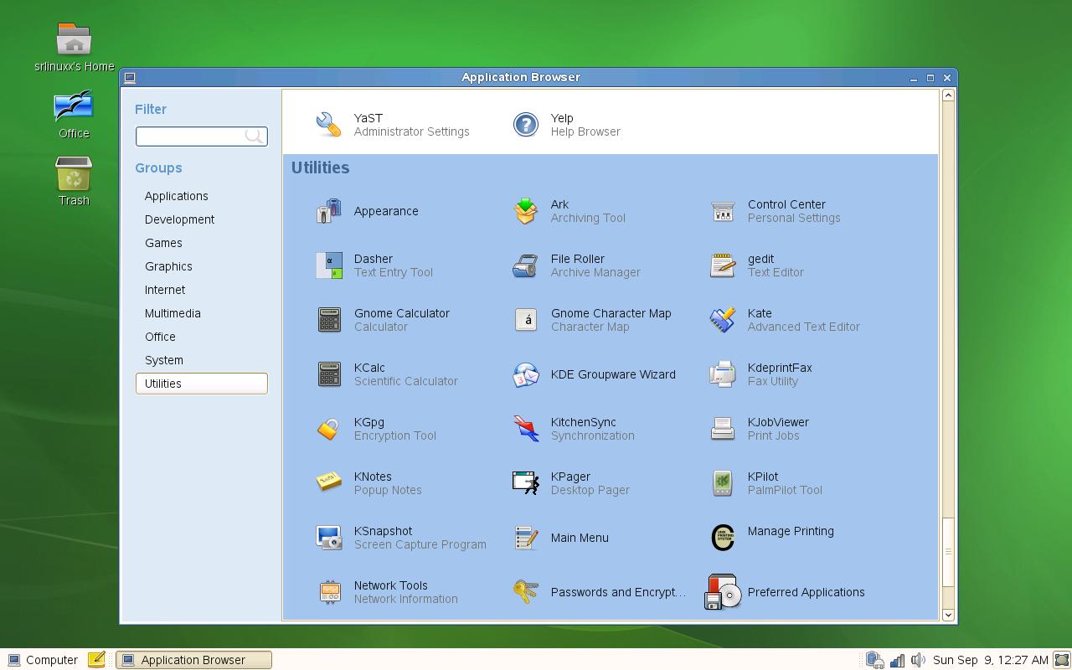The height and width of the screenshot is (670, 1072).
Task: Click the scrollbar up arrow
Action: click(x=948, y=95)
